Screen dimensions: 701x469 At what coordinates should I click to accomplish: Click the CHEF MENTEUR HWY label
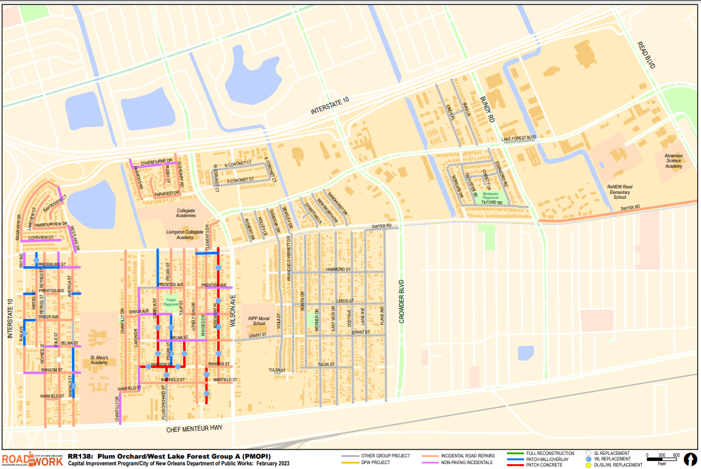[194, 429]
